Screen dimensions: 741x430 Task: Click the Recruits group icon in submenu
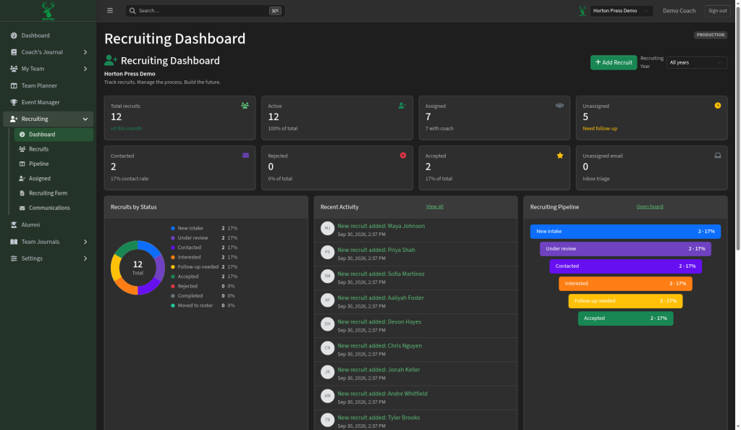point(22,149)
